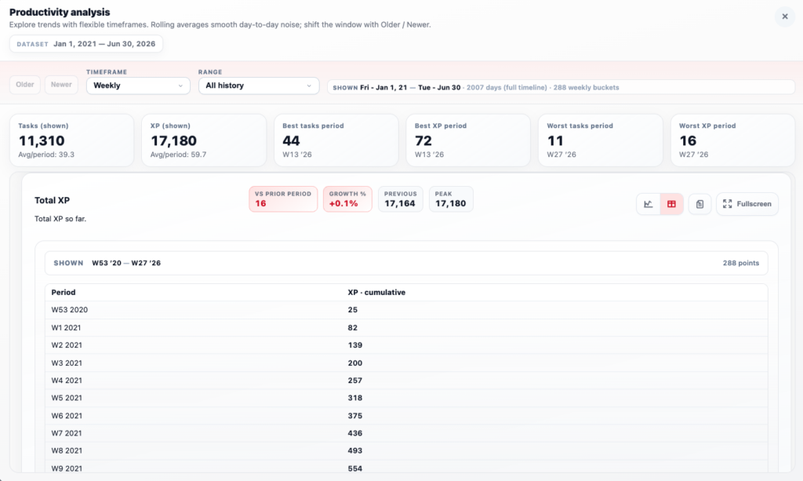The height and width of the screenshot is (481, 803).
Task: Copy data with the clipboard icon
Action: [x=699, y=204]
